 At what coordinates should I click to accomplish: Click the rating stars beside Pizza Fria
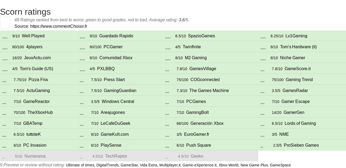coord(4,80)
